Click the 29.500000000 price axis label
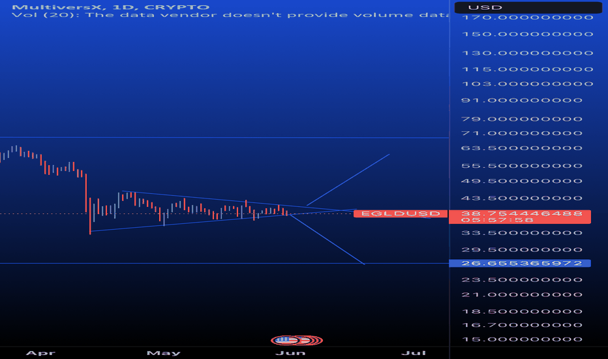 pyautogui.click(x=521, y=249)
